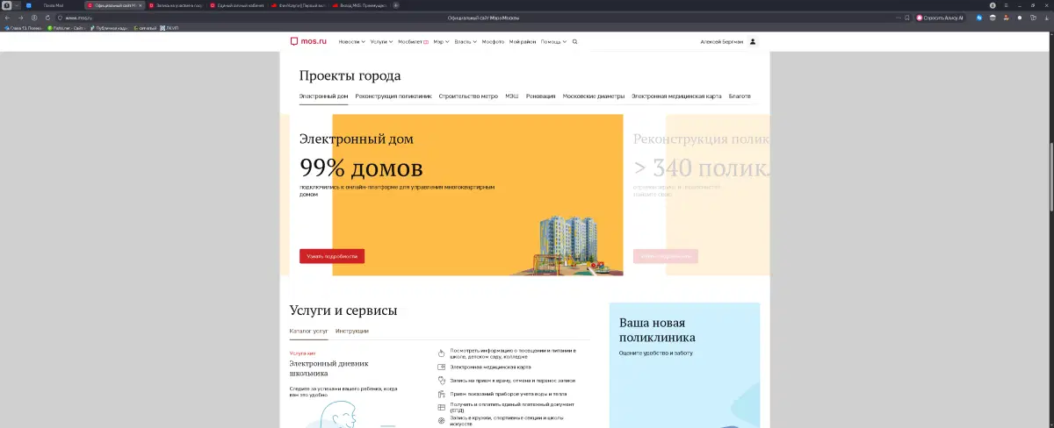Expand the Услуги dropdown menu

click(x=381, y=41)
